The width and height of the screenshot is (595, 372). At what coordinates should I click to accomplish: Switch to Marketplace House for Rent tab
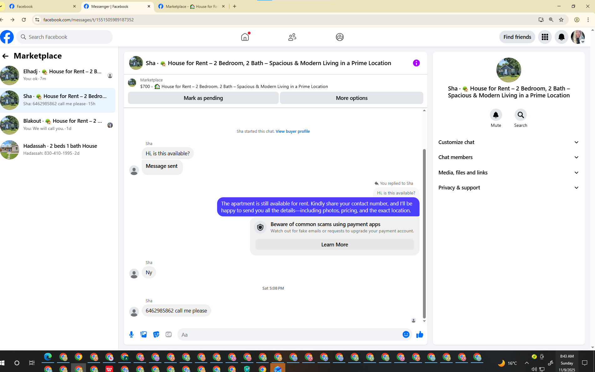(x=191, y=6)
